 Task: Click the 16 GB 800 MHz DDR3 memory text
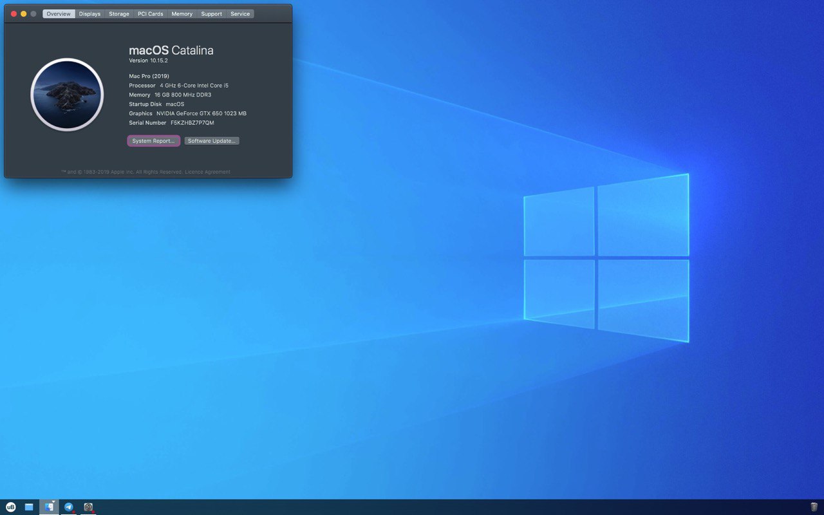coord(183,95)
